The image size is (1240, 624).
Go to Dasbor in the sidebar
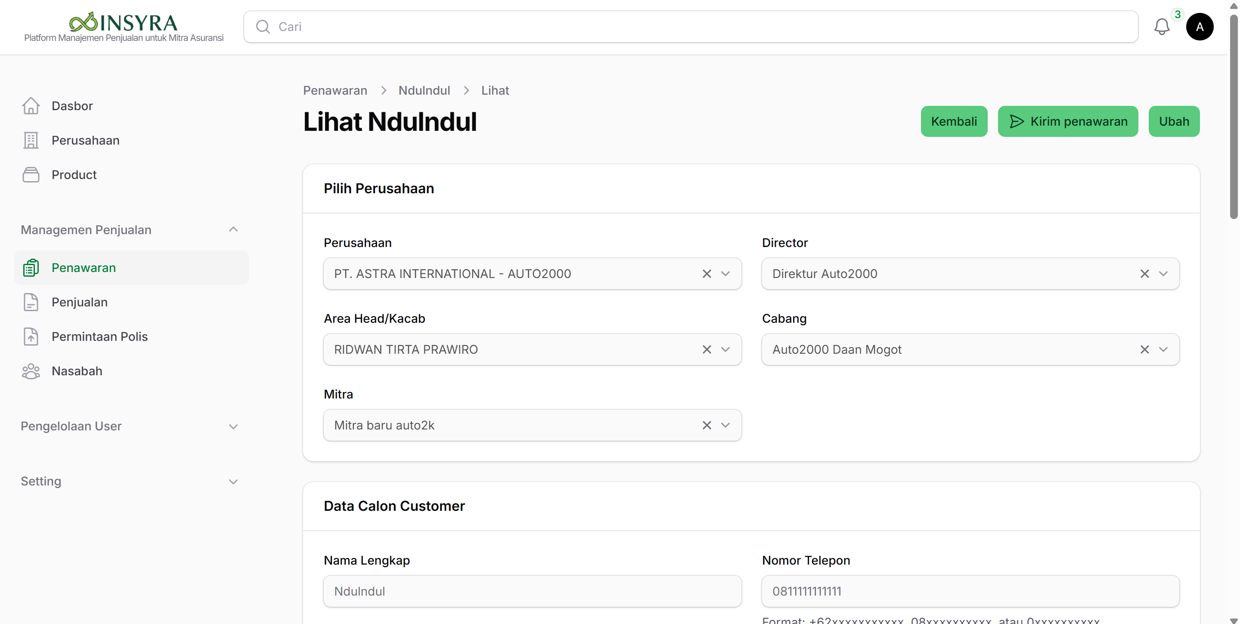pyautogui.click(x=131, y=106)
